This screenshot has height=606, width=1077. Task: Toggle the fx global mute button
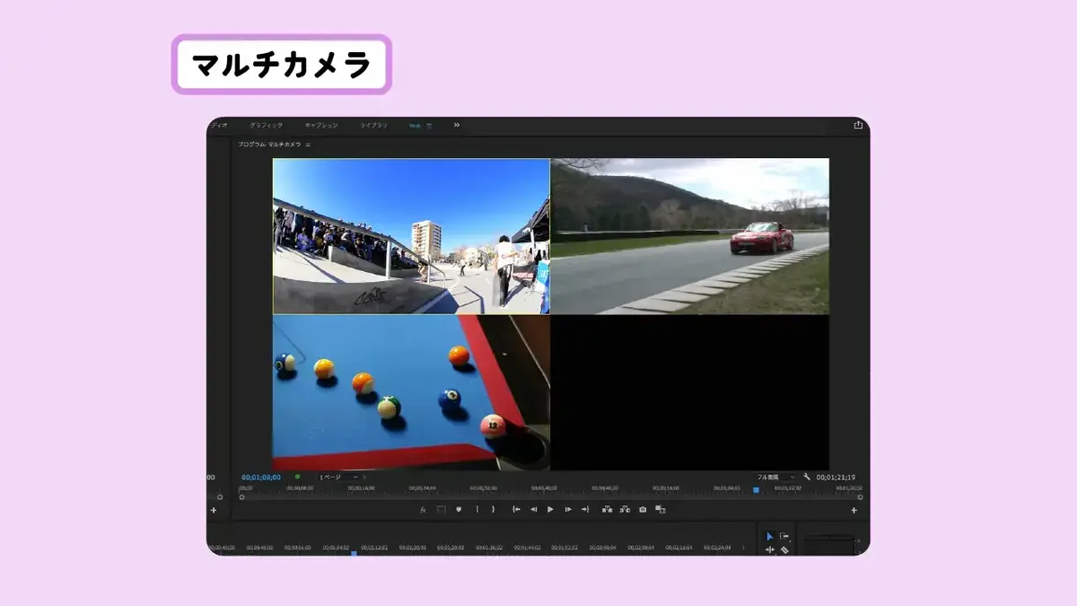[424, 509]
